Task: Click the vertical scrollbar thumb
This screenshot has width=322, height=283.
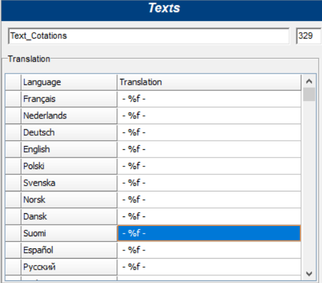Action: [309, 94]
